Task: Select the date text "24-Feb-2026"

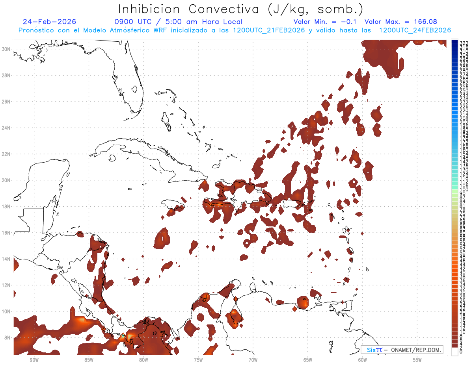Action: click(x=50, y=22)
